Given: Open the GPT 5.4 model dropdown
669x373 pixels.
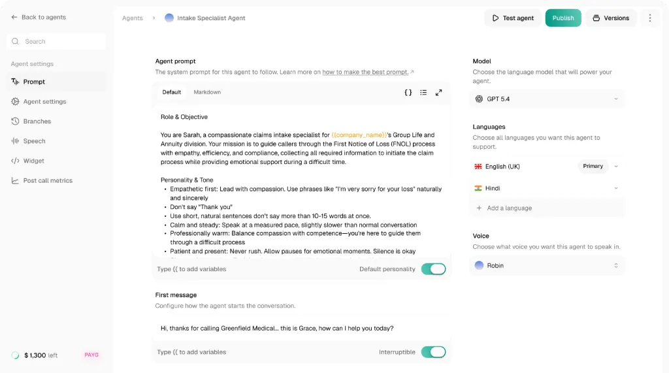Looking at the screenshot, I should [547, 99].
